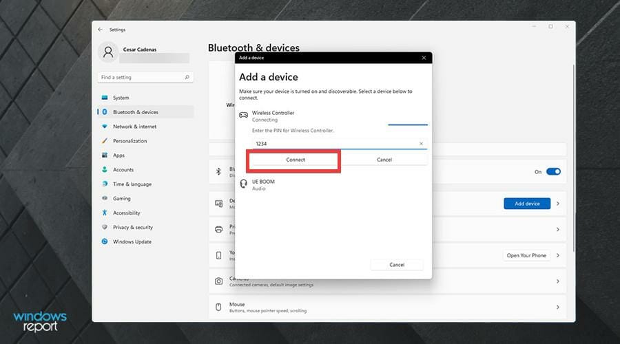Close the Add a device dialog

click(x=424, y=58)
